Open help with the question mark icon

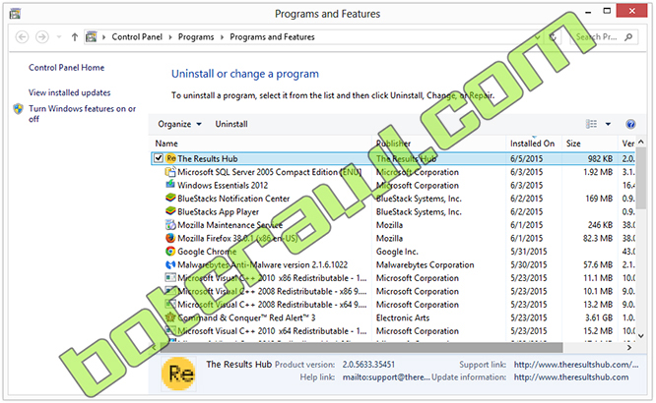(x=629, y=124)
